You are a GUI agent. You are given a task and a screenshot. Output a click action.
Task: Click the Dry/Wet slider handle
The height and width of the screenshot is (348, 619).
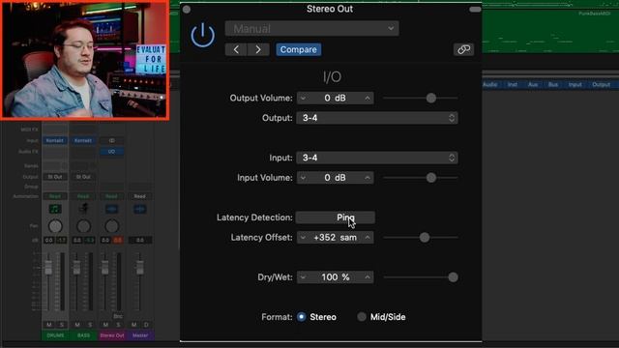453,277
